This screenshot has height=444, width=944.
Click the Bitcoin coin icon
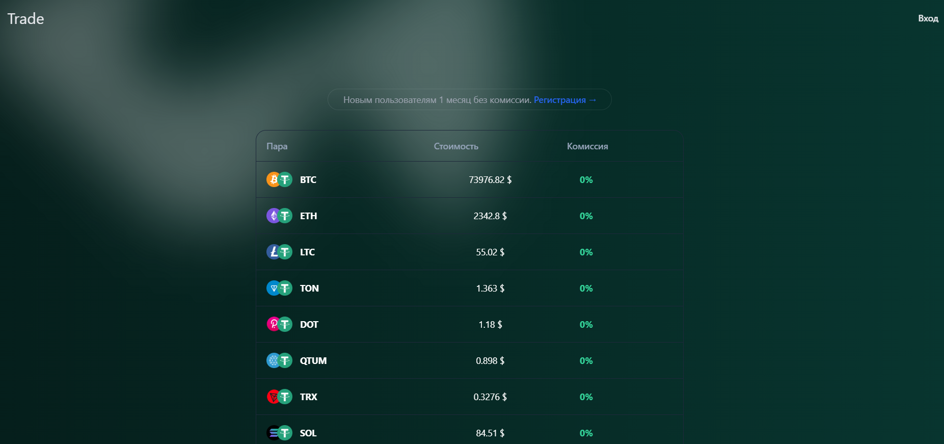[x=273, y=179]
